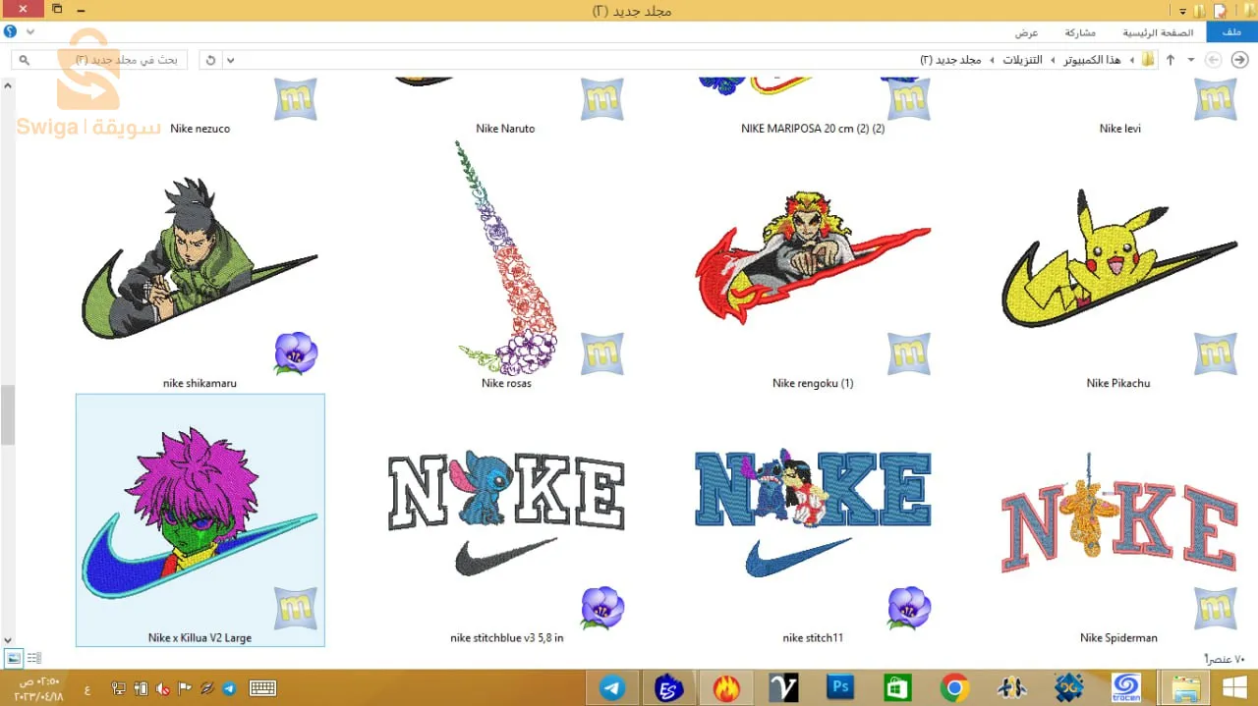The image size is (1258, 706).
Task: Expand the address bar history dropdown
Action: click(x=231, y=60)
